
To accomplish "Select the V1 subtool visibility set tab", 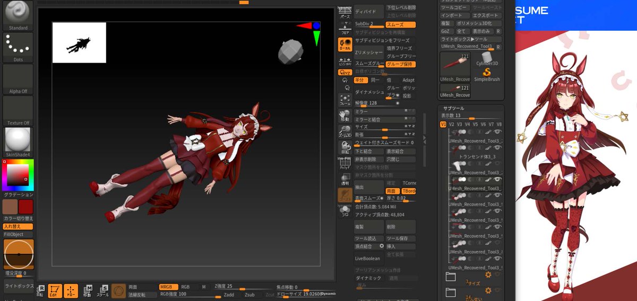I will [x=443, y=125].
